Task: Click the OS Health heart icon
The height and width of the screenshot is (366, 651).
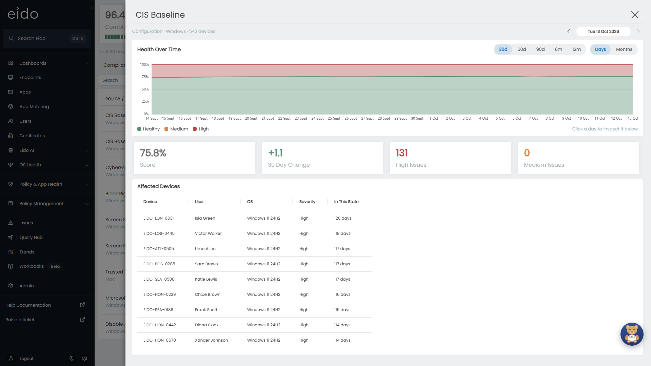Action: point(11,165)
